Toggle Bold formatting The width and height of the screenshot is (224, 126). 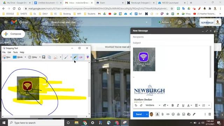pyautogui.click(x=173, y=105)
